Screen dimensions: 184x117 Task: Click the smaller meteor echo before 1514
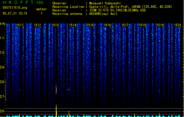tap(69, 90)
